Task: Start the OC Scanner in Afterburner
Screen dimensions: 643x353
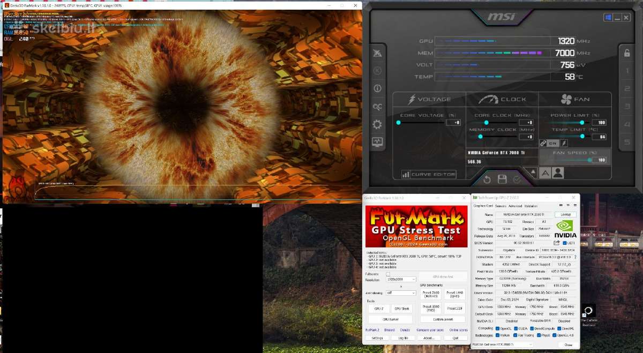Action: (378, 107)
